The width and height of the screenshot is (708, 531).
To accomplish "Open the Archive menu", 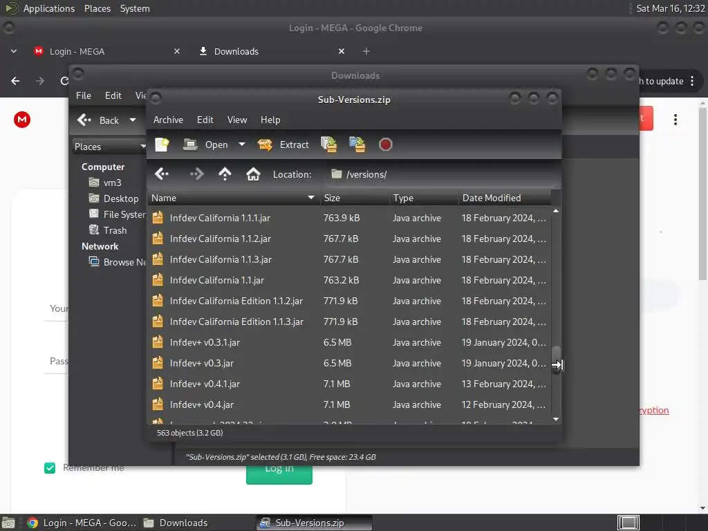I will 168,120.
